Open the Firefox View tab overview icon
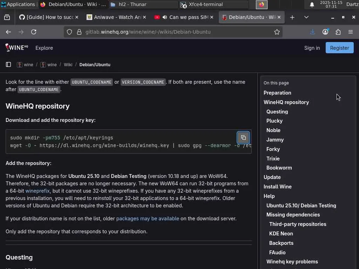 7,17
